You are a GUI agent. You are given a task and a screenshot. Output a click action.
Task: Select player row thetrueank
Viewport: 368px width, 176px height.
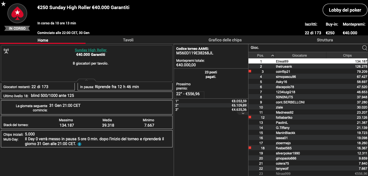308,66
